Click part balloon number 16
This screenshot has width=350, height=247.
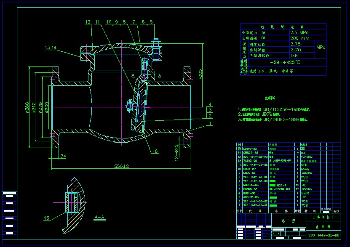[155, 151]
